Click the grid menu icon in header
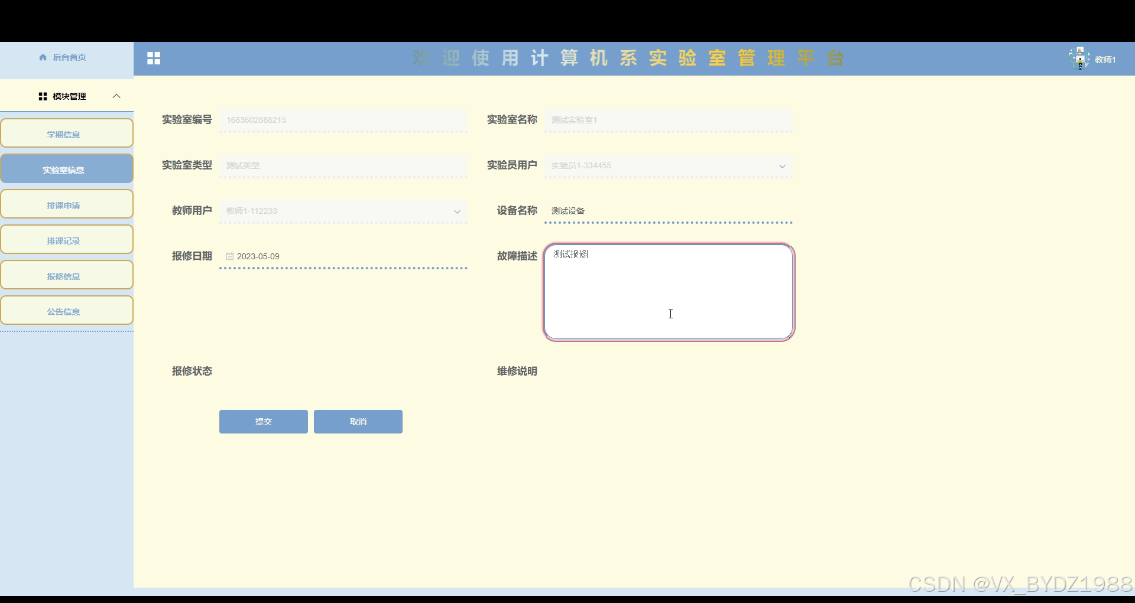This screenshot has width=1135, height=603. [154, 58]
